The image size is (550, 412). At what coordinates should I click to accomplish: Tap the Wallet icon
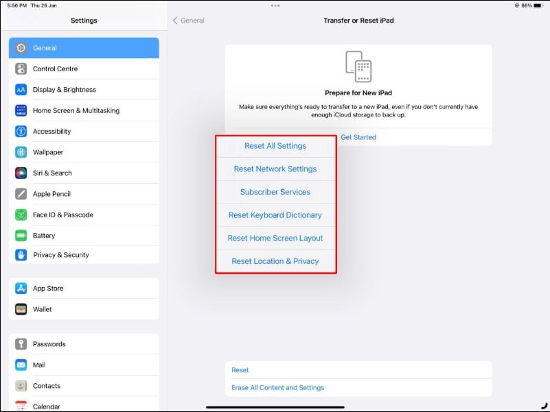tap(21, 309)
